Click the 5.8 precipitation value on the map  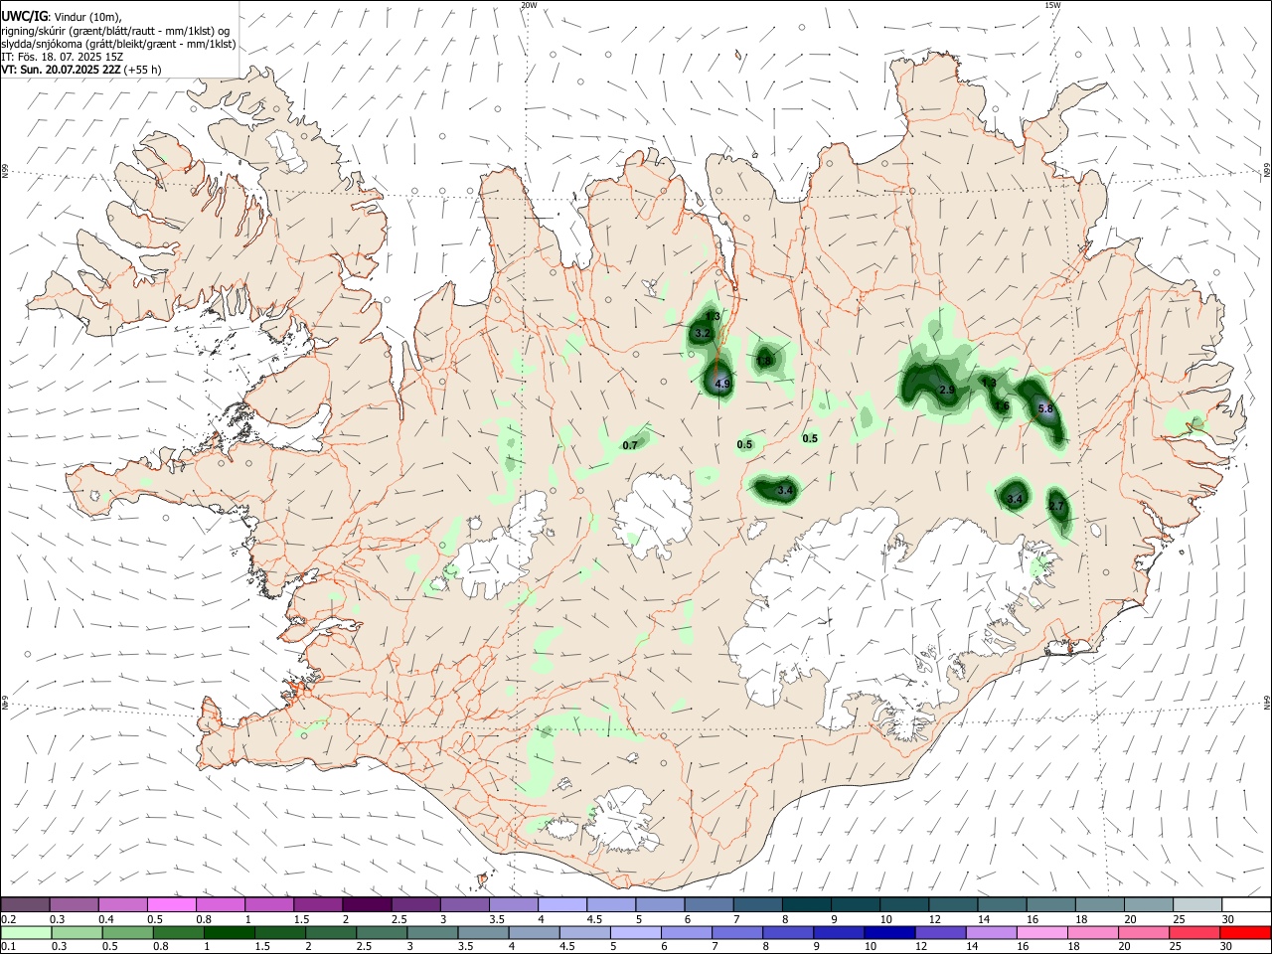pyautogui.click(x=1044, y=408)
